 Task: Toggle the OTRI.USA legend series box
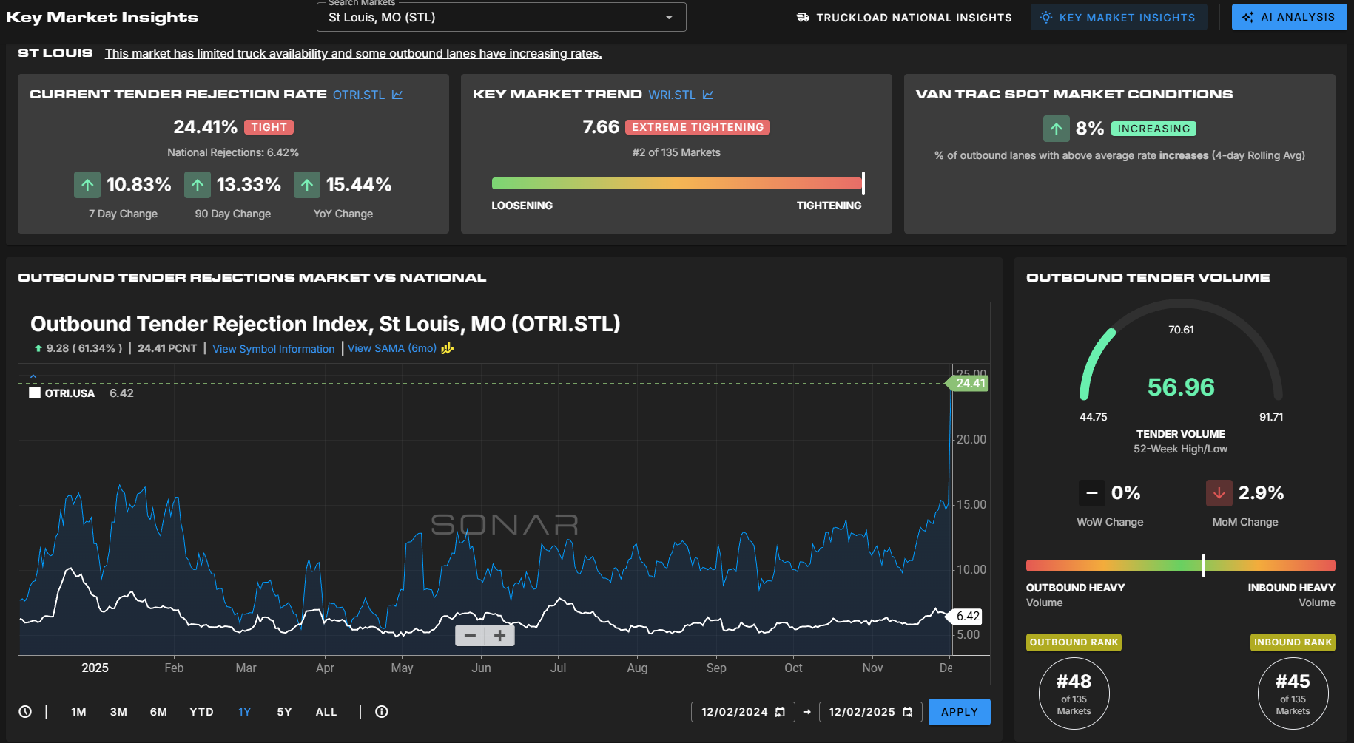[35, 393]
